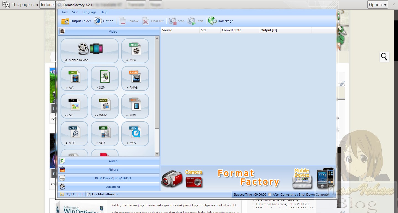Open browser translate Options dropdown
This screenshot has height=213, width=398.
point(378,4)
